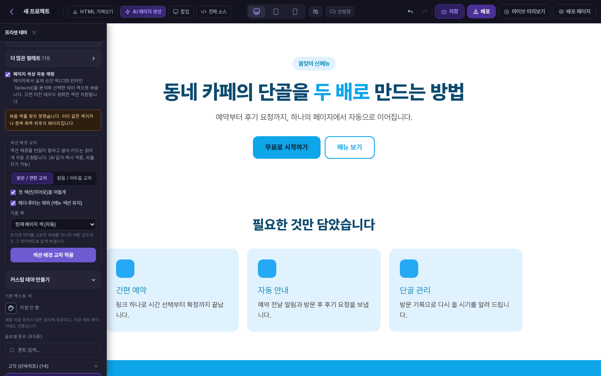Go back using the top-left arrow
This screenshot has height=376, width=601.
tap(12, 12)
